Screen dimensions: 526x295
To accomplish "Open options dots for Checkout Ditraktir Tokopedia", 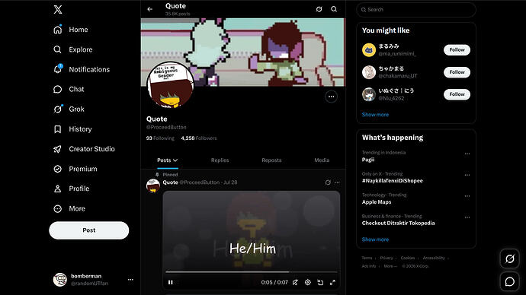I will (x=467, y=217).
